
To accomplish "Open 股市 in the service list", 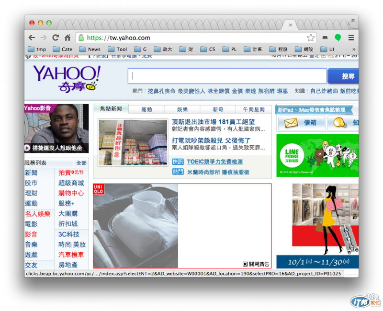I will [31, 183].
